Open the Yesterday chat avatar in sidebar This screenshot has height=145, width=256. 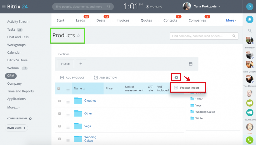(250, 41)
